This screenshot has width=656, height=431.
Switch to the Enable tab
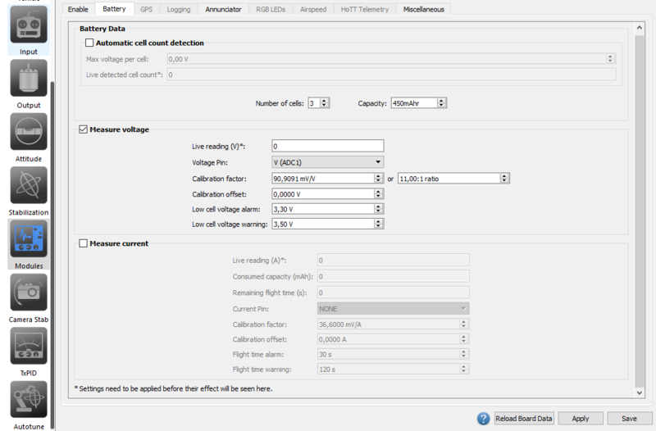78,9
